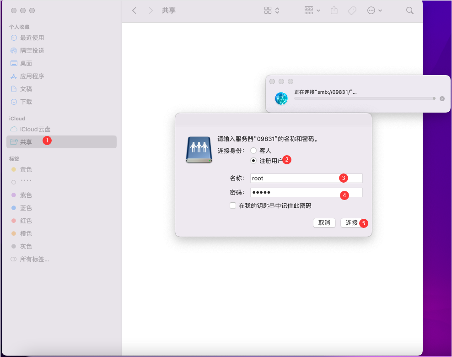Click the 共享 window title
This screenshot has width=452, height=357.
pos(169,11)
